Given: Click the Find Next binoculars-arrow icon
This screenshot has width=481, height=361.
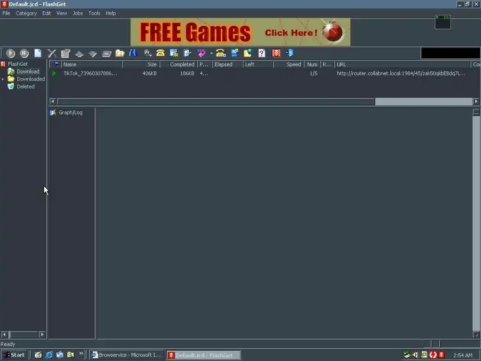Looking at the screenshot, I should point(147,53).
